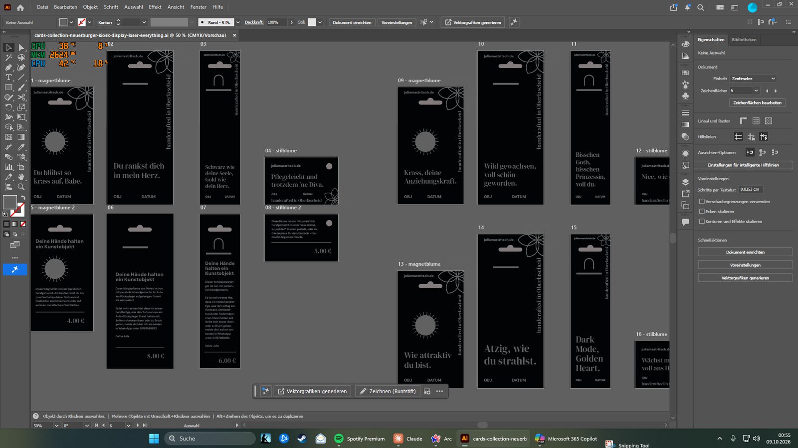Select the Selection (black arrow) tool
Image resolution: width=798 pixels, height=448 pixels.
click(8, 47)
